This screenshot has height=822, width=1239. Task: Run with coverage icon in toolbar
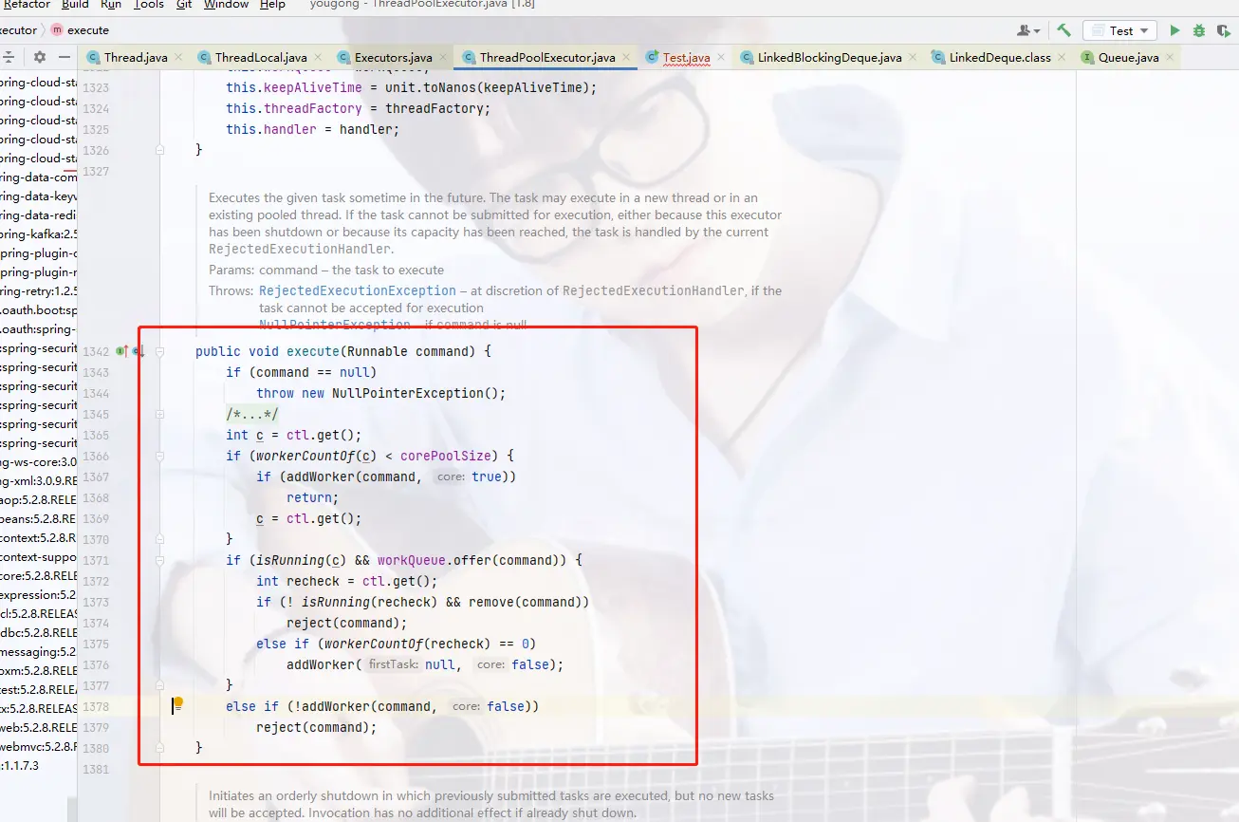tap(1224, 30)
